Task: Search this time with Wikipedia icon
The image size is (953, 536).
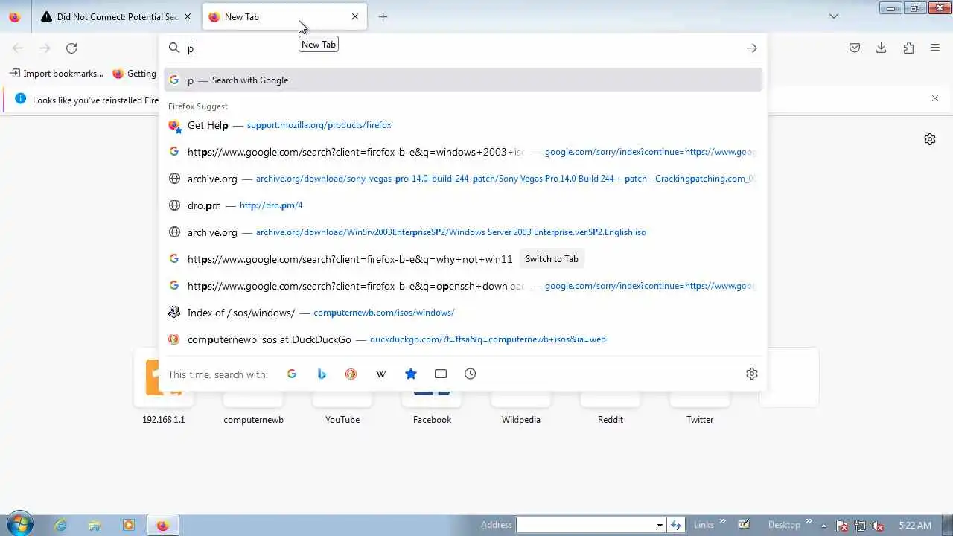Action: pos(381,374)
